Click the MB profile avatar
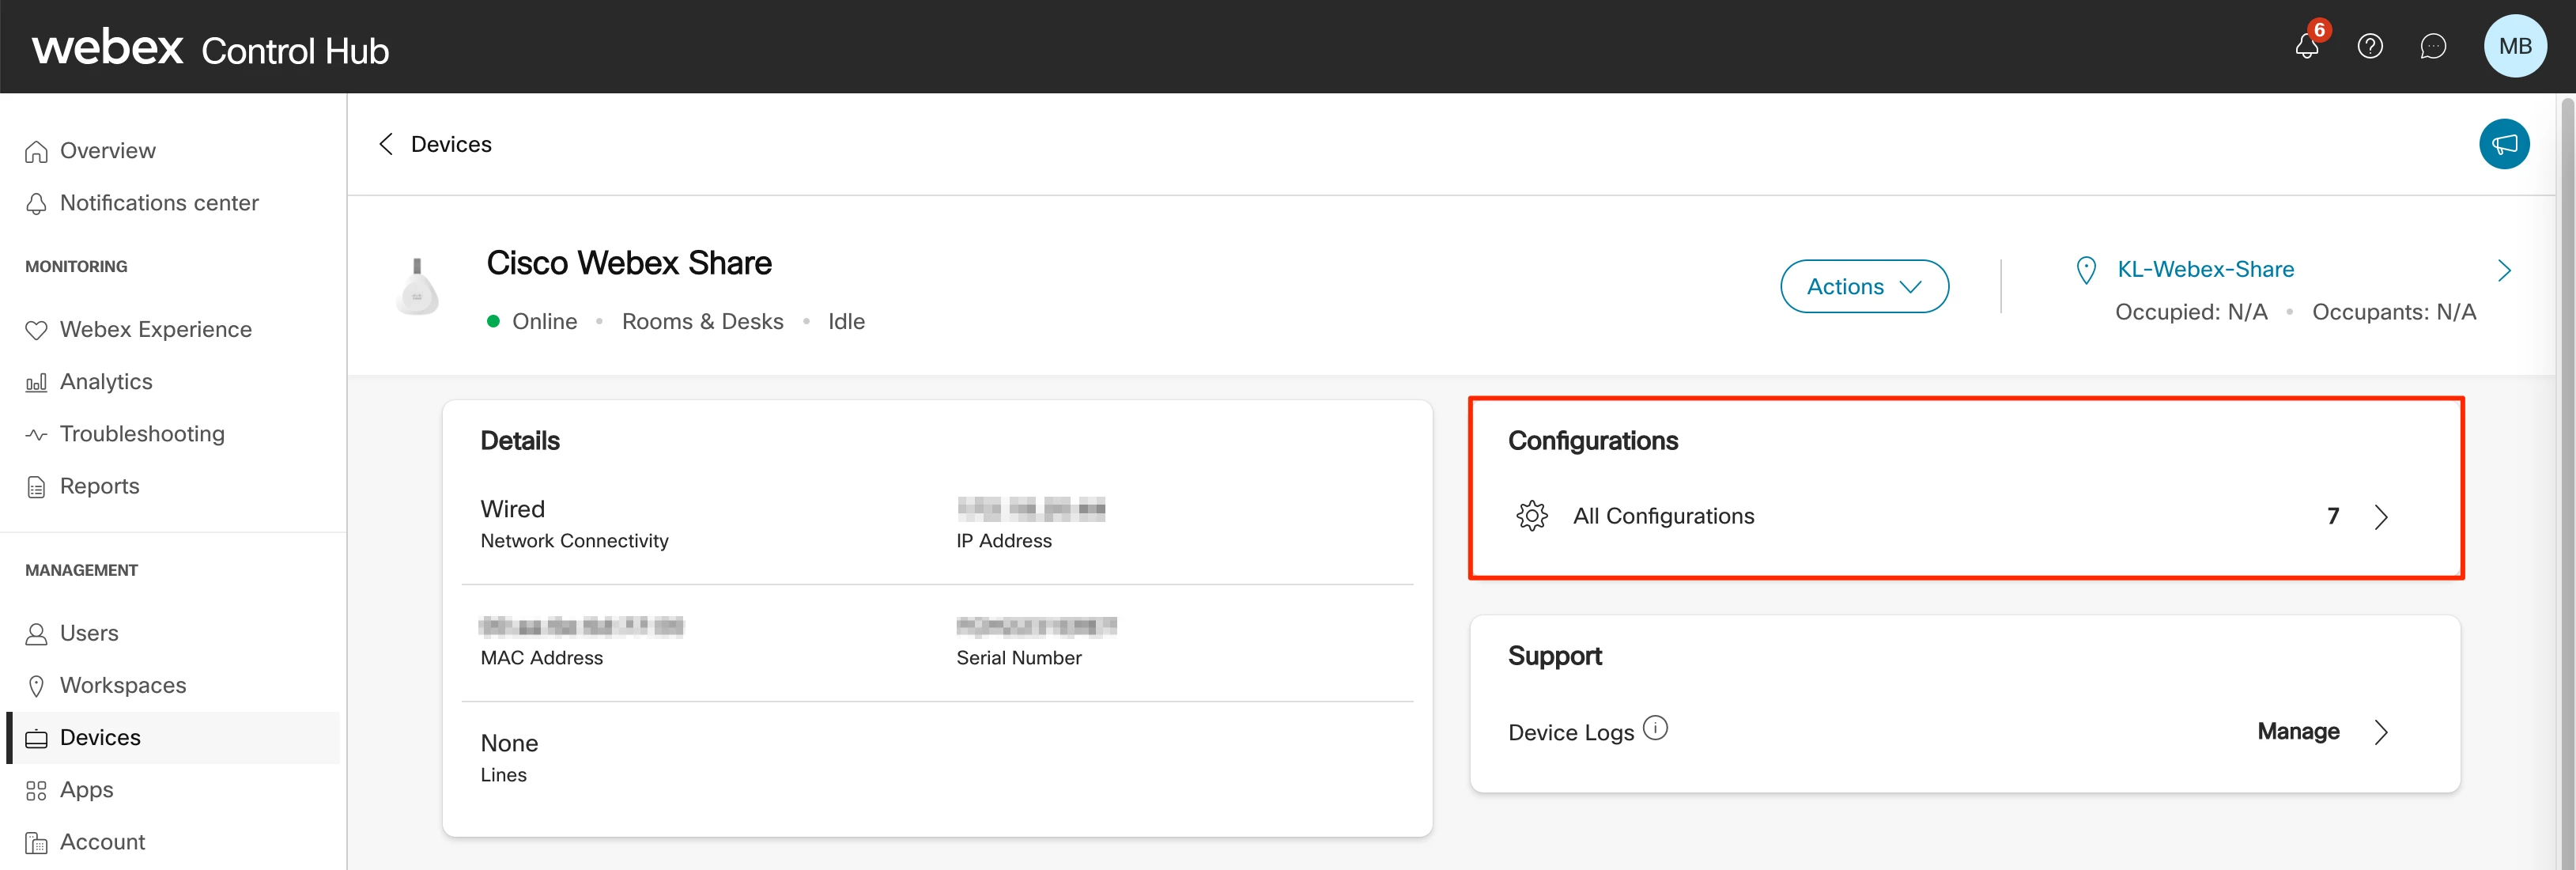Viewport: 2576px width, 870px height. [2514, 46]
